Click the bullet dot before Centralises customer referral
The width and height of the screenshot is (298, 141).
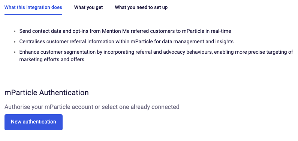click(15, 41)
